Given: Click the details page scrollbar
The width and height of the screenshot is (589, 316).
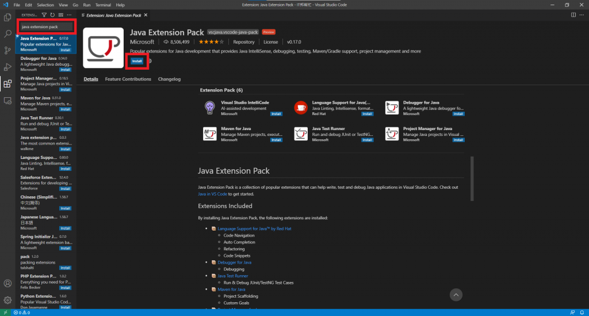Looking at the screenshot, I should (472, 179).
